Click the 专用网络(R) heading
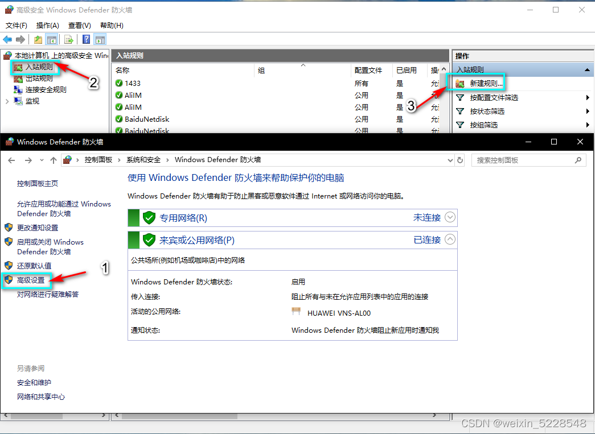Image resolution: width=595 pixels, height=434 pixels. [x=183, y=218]
